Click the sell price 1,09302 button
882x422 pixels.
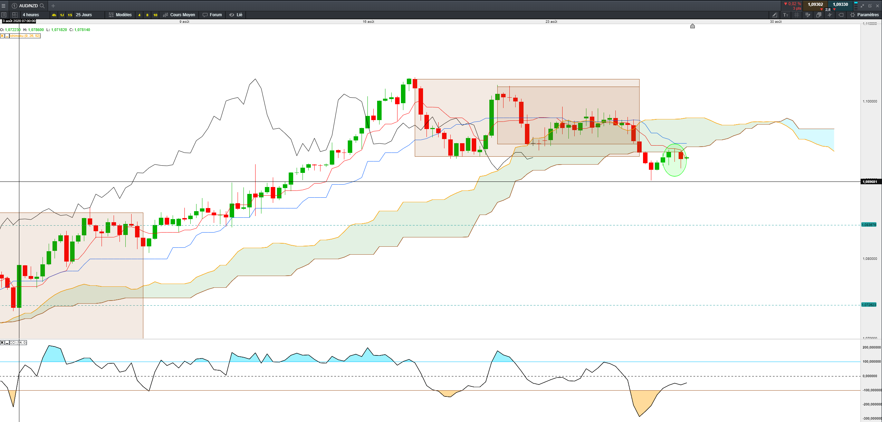tap(815, 5)
